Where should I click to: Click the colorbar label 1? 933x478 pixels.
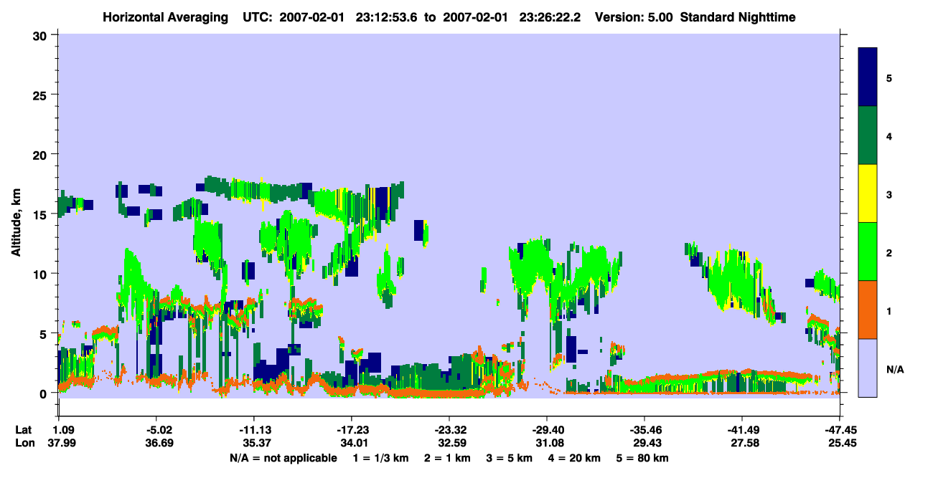889,311
